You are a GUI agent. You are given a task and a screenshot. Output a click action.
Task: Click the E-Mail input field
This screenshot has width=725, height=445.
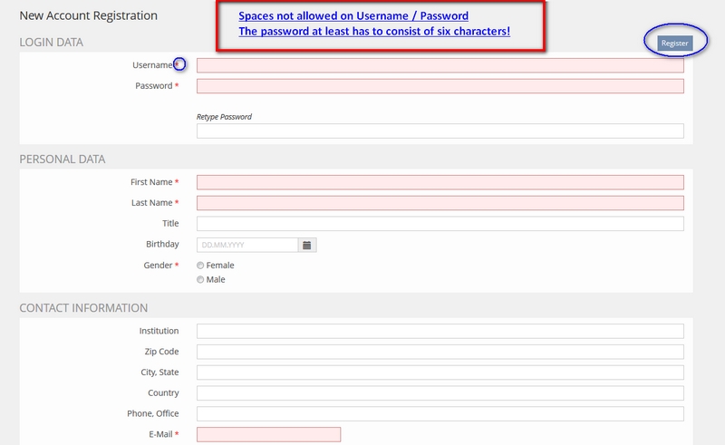click(268, 434)
